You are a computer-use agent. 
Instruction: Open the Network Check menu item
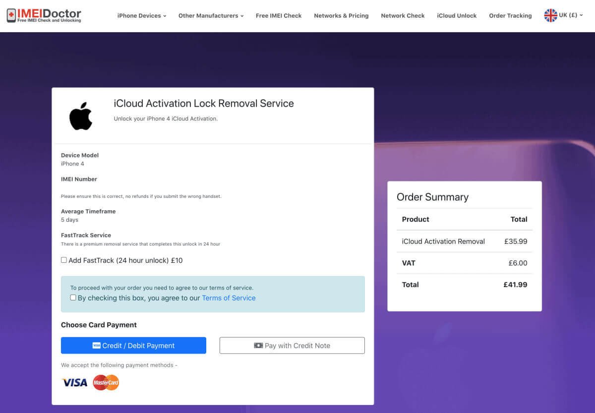coord(403,15)
